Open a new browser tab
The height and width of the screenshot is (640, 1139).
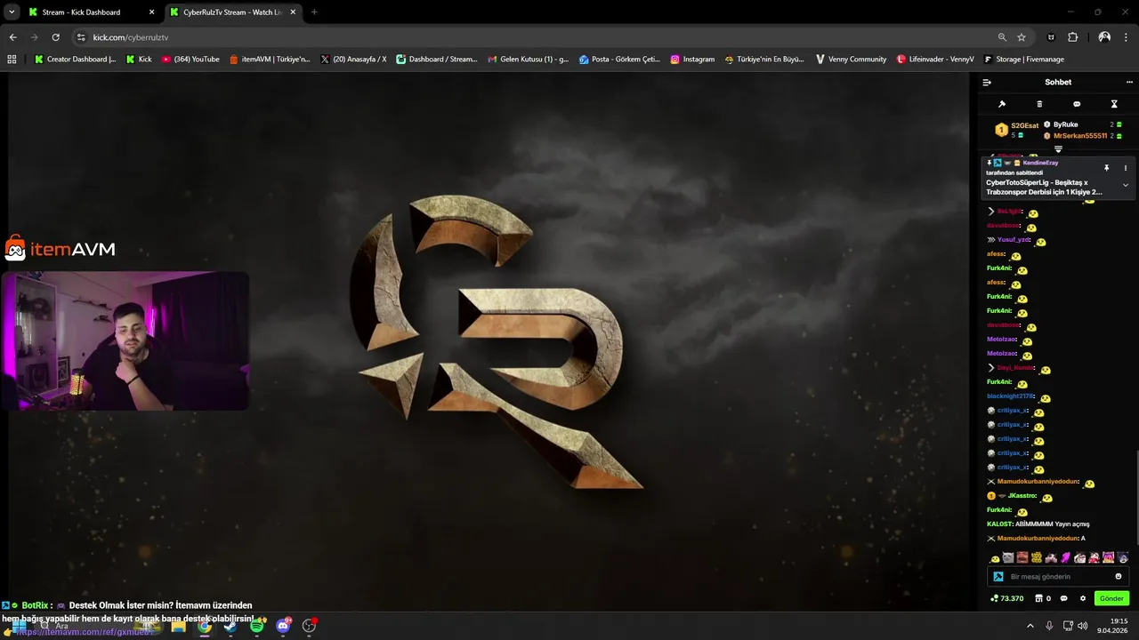(x=314, y=12)
